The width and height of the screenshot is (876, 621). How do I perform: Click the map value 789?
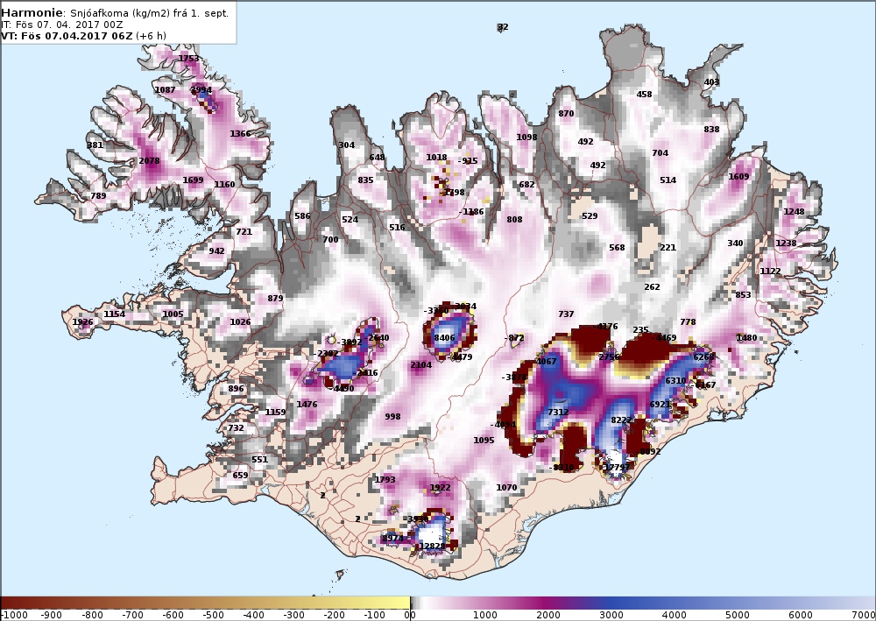tap(98, 196)
